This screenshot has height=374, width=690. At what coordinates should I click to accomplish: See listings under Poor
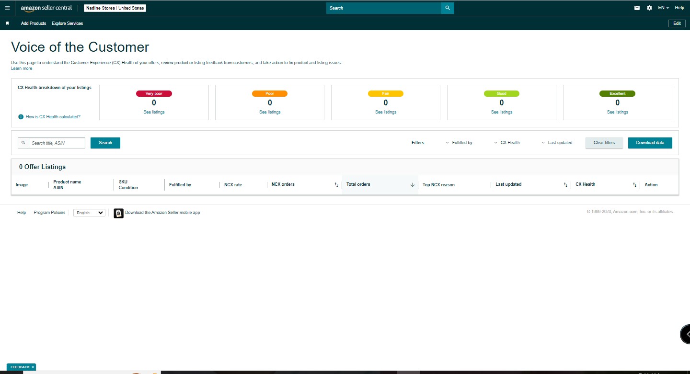point(270,112)
